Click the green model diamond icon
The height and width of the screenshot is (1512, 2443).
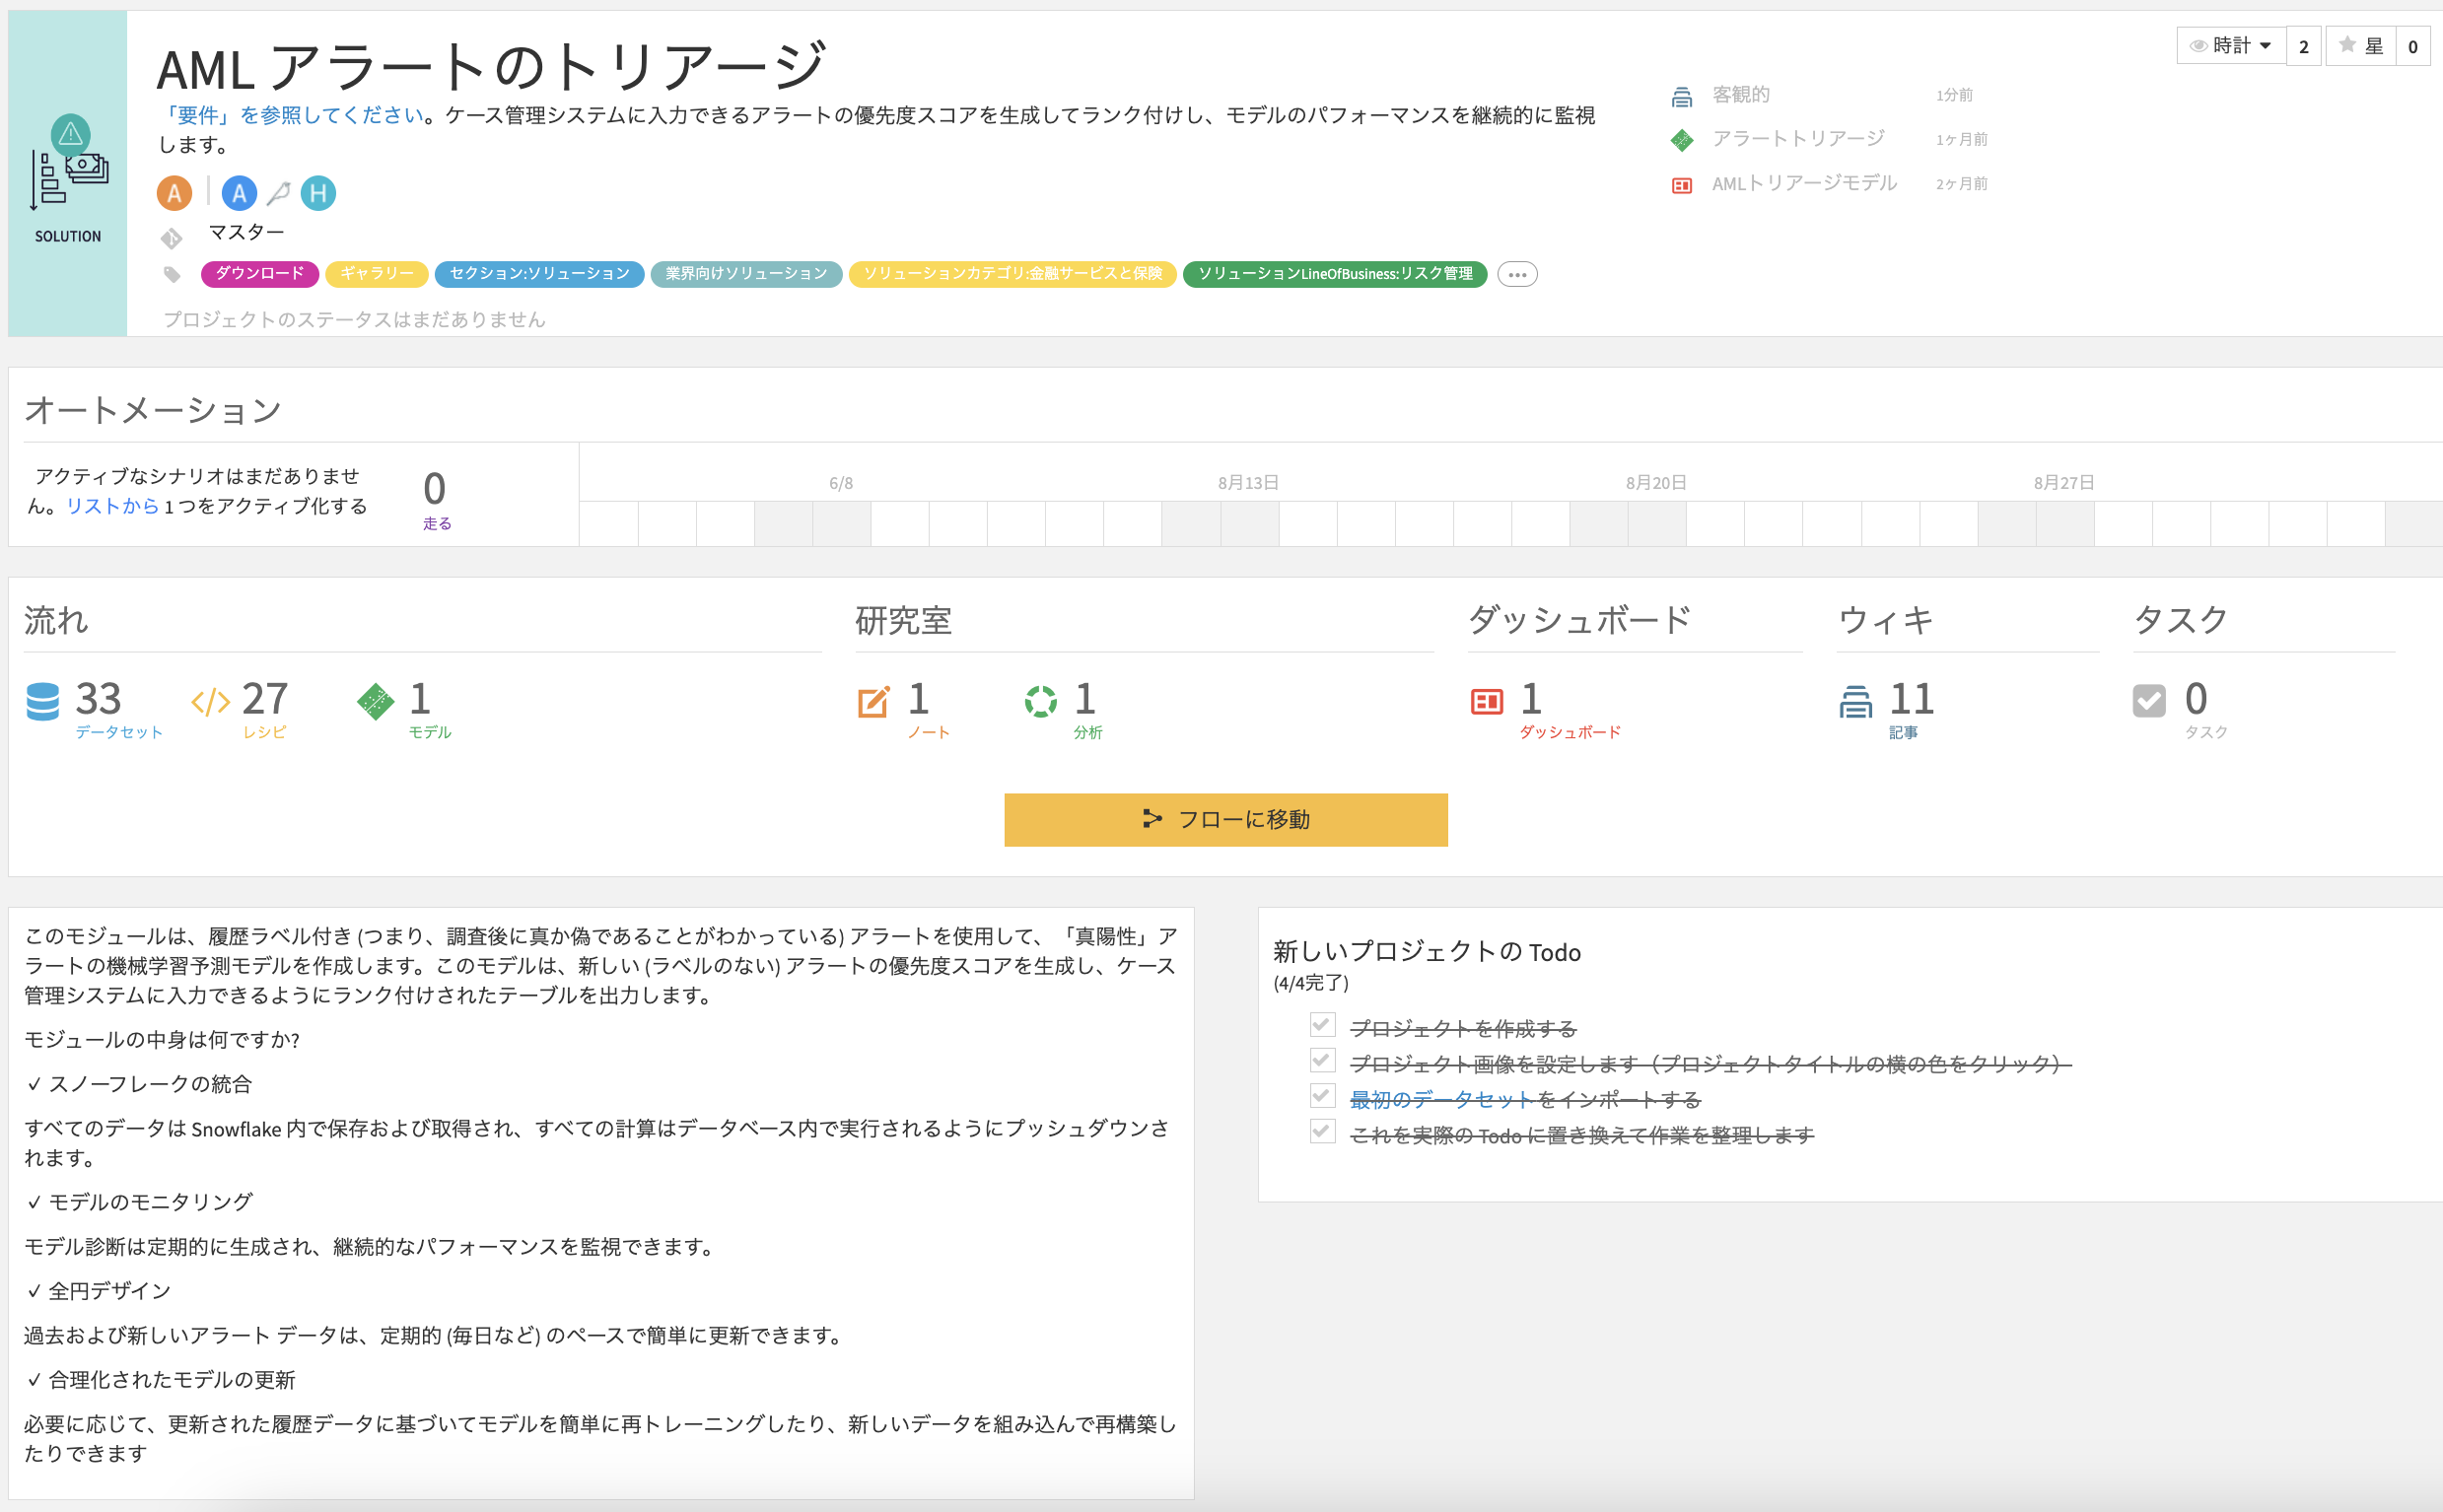[x=375, y=701]
